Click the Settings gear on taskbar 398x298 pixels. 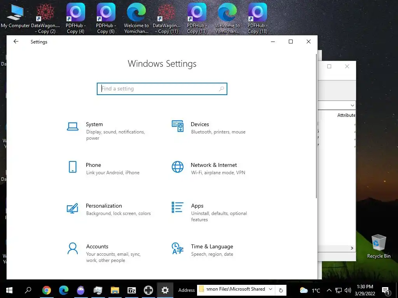[165, 290]
